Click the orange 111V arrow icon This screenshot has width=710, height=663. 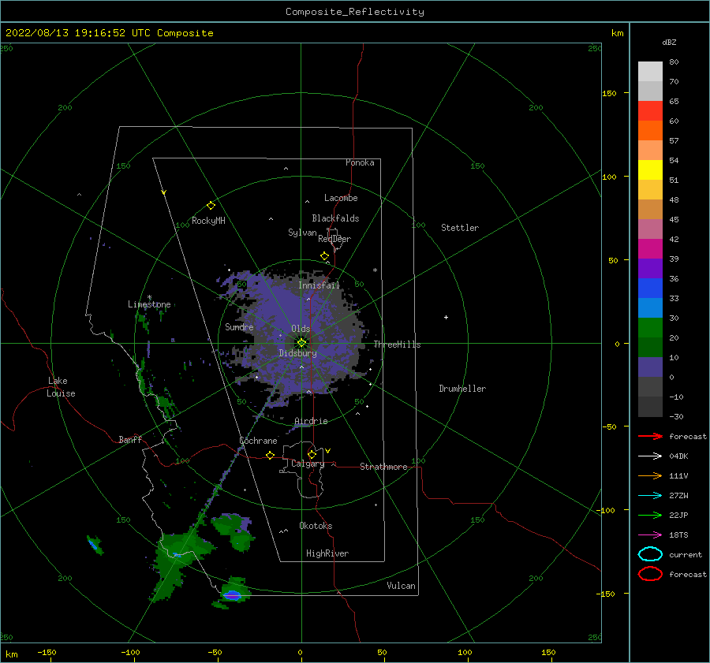(x=650, y=475)
